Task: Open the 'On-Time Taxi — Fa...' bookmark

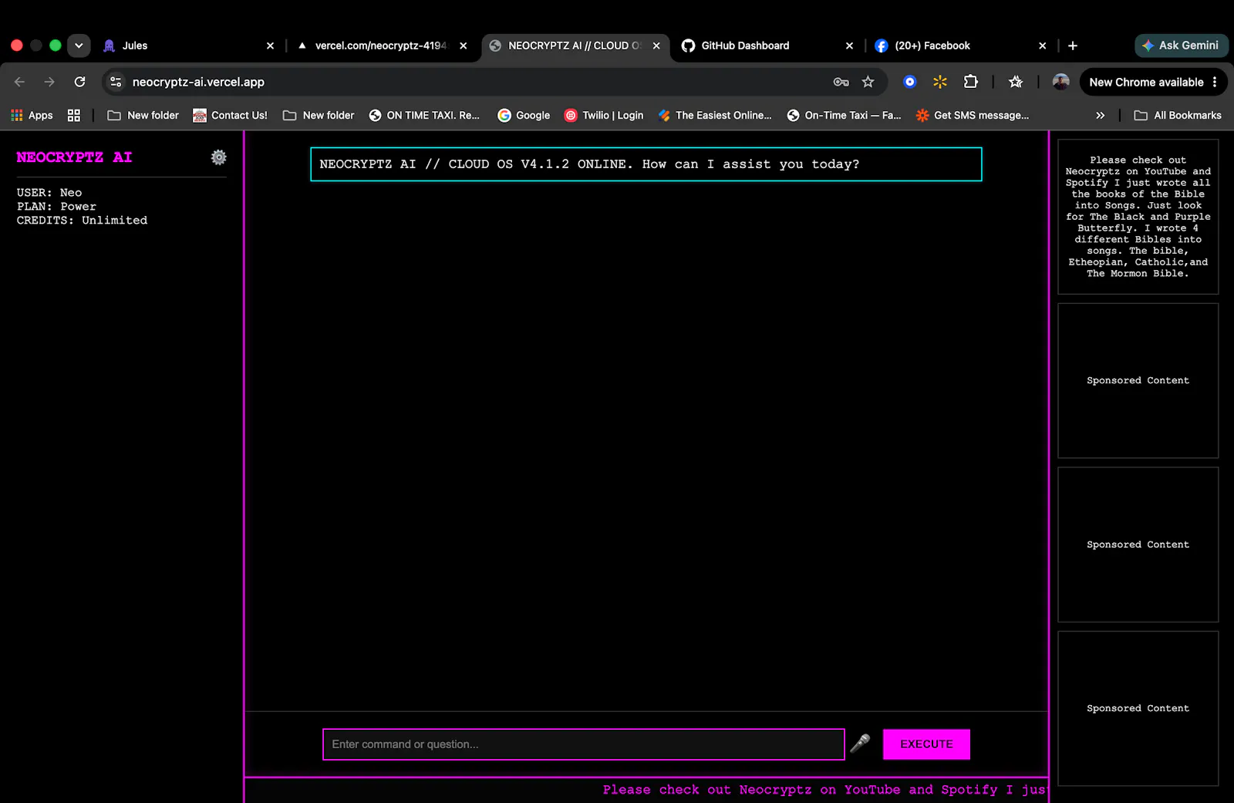Action: 844,115
